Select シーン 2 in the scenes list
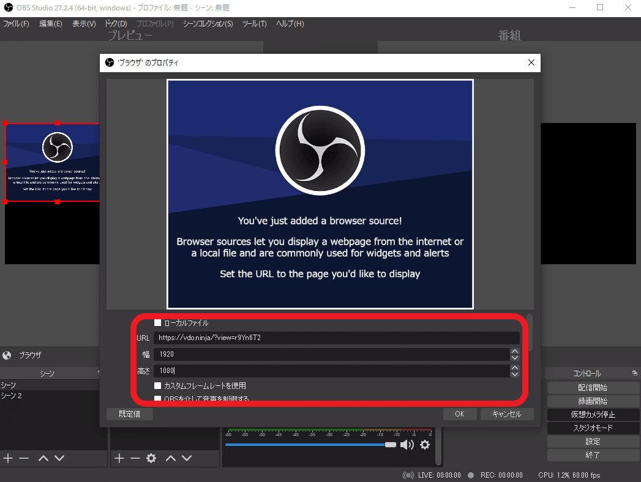The image size is (641, 482). 50,396
